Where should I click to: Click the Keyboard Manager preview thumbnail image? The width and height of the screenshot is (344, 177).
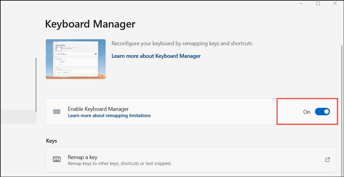75,59
